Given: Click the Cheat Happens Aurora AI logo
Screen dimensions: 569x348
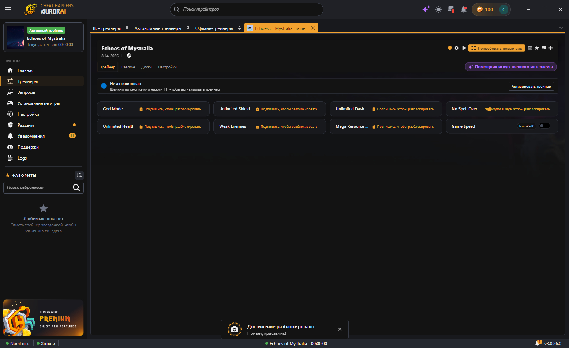Looking at the screenshot, I should pyautogui.click(x=49, y=9).
